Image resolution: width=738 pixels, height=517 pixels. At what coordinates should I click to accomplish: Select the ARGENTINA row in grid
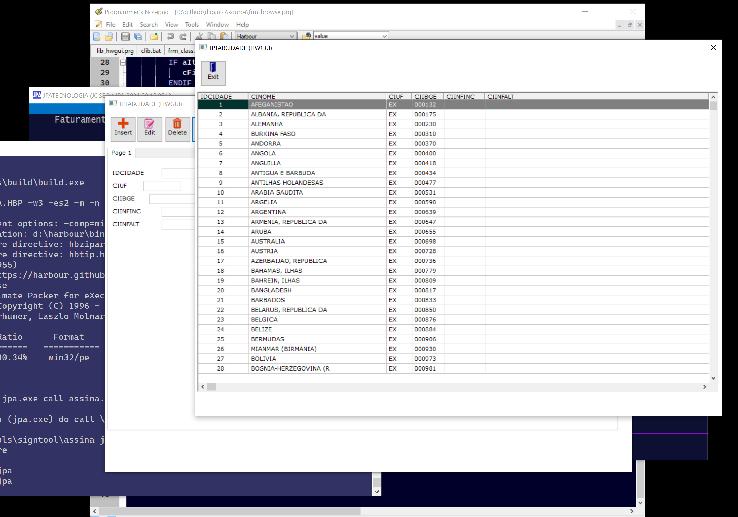[x=268, y=212]
